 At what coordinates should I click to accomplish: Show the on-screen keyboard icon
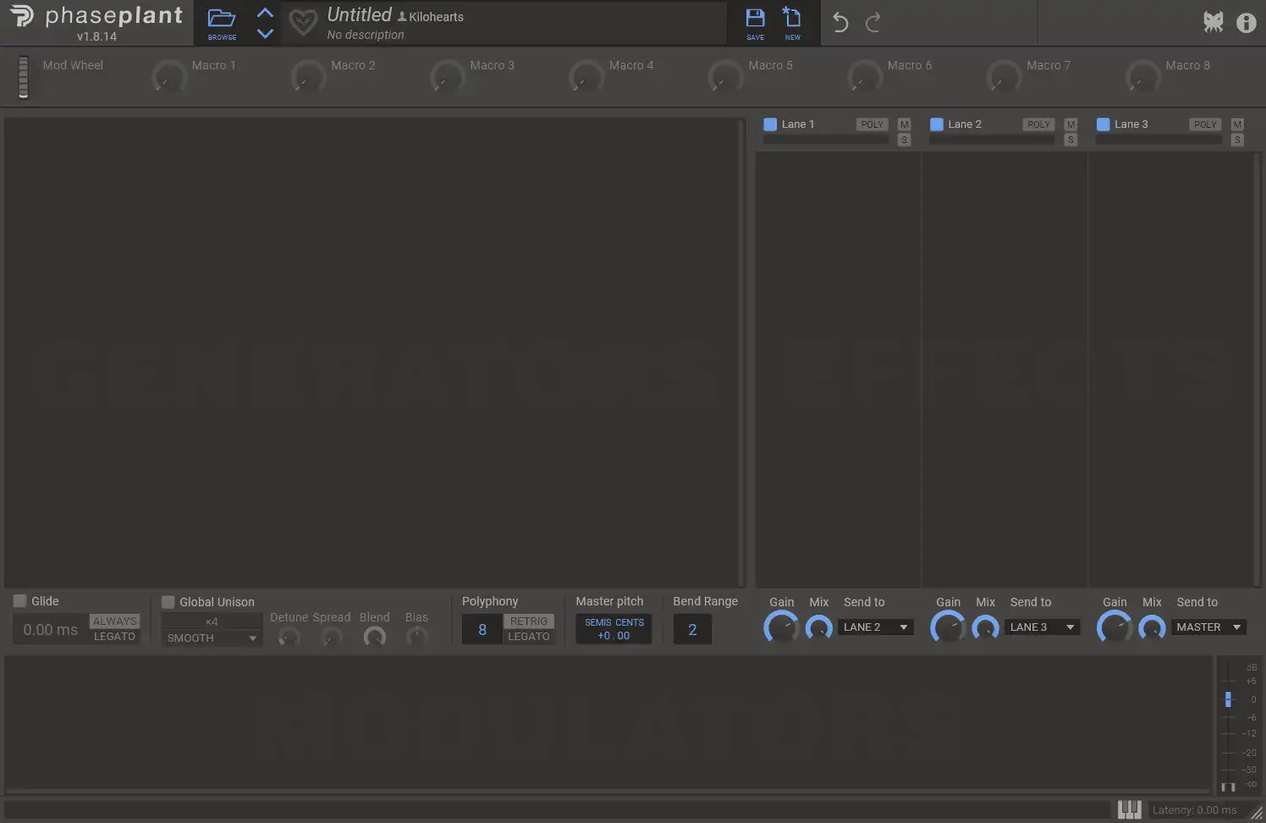coord(1129,809)
